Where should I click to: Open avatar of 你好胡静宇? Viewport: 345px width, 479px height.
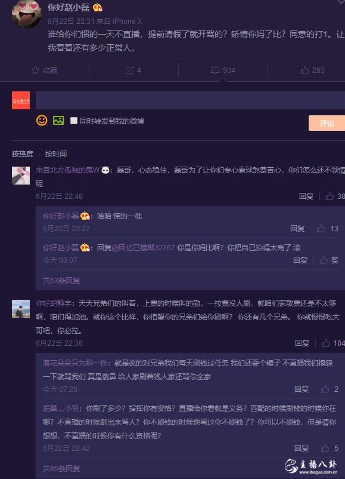pyautogui.click(x=21, y=309)
